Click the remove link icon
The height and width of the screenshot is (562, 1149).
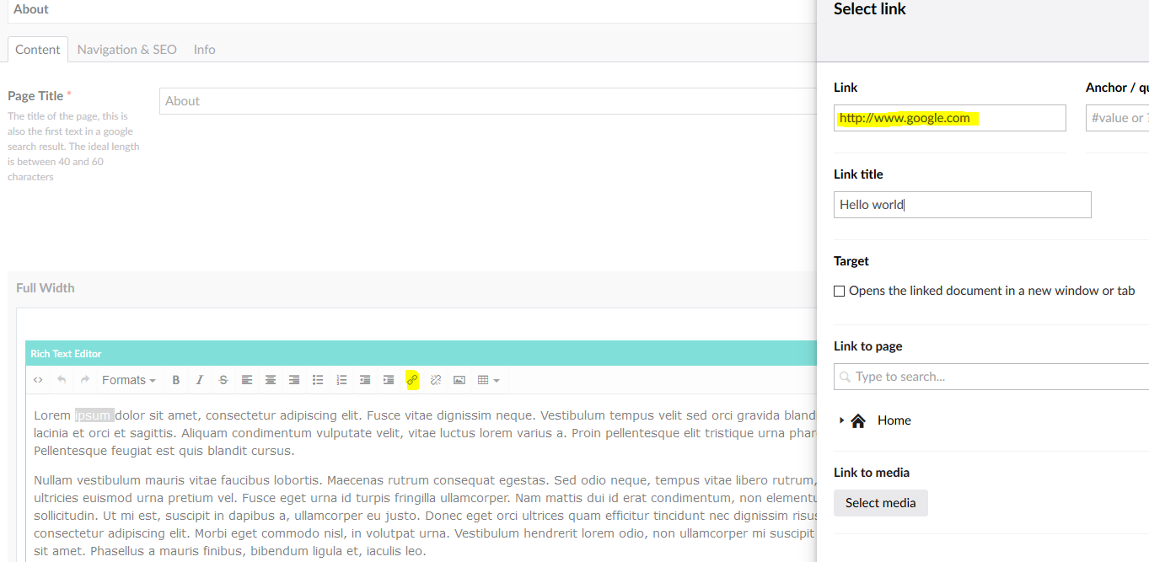[x=436, y=380]
